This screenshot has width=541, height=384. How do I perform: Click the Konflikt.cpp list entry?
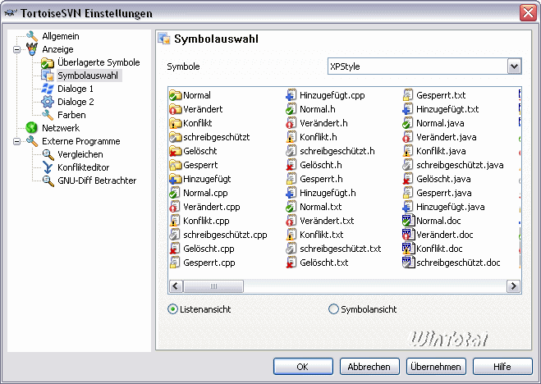[199, 221]
